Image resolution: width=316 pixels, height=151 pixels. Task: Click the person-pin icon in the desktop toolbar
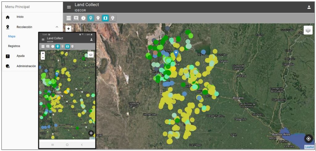click(x=113, y=18)
